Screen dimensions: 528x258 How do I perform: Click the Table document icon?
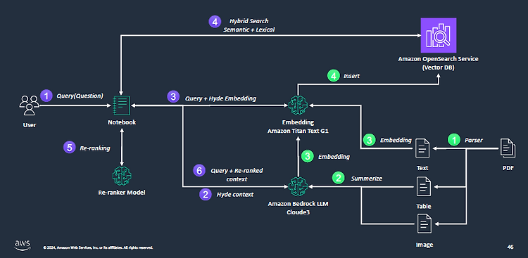click(x=424, y=186)
